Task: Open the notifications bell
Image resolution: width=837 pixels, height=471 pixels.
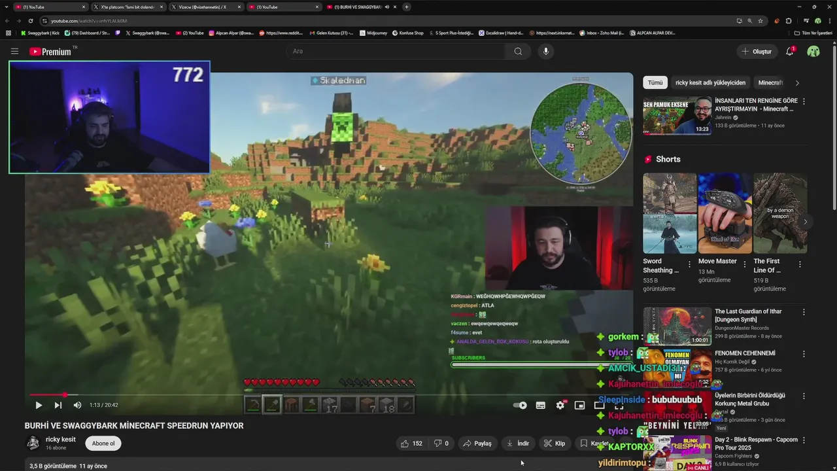Action: (790, 51)
